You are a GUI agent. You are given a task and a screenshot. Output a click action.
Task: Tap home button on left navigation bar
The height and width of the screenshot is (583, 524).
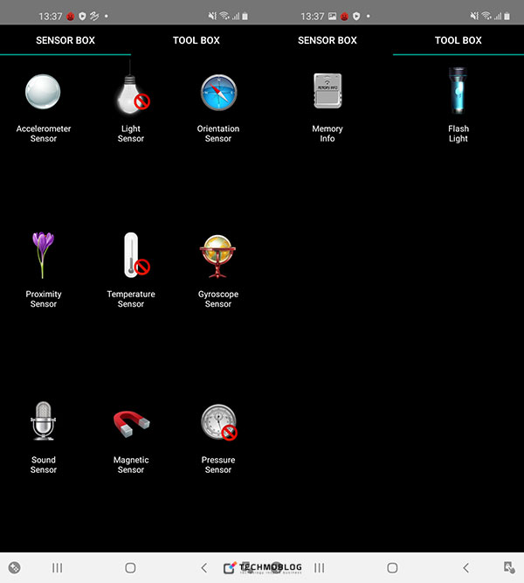click(130, 568)
